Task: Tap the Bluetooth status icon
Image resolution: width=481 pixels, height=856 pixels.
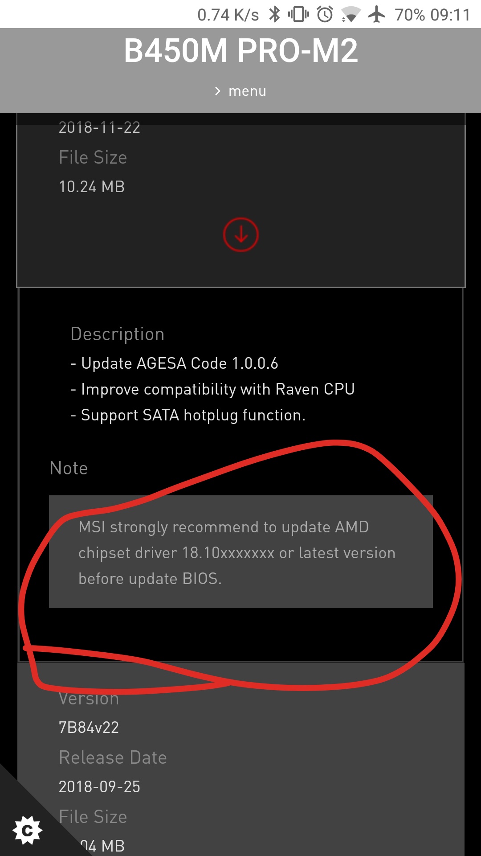Action: pyautogui.click(x=274, y=15)
